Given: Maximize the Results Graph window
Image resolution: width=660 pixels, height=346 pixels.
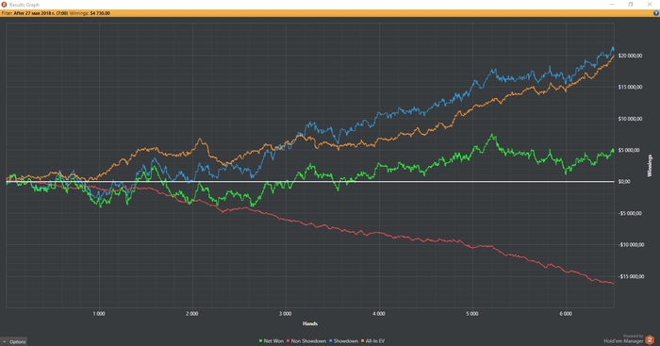Looking at the screenshot, I should [x=631, y=5].
